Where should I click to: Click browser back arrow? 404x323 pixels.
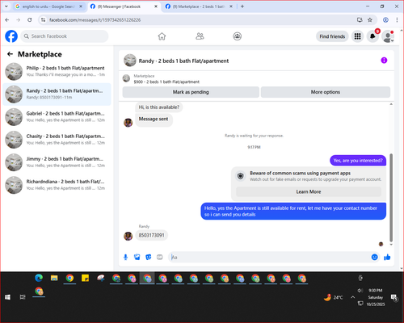click(7, 20)
